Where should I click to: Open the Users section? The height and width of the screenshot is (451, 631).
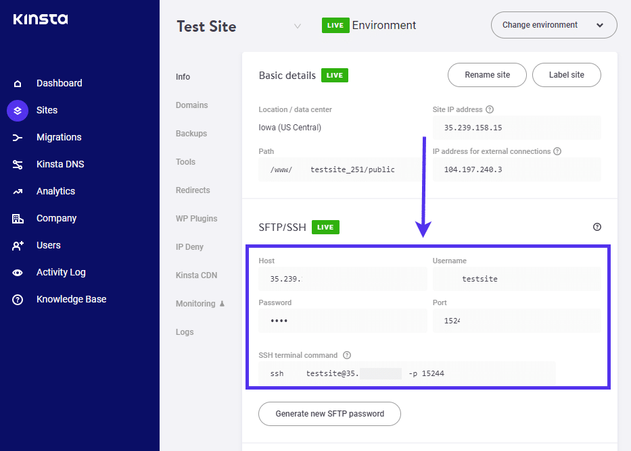point(47,245)
